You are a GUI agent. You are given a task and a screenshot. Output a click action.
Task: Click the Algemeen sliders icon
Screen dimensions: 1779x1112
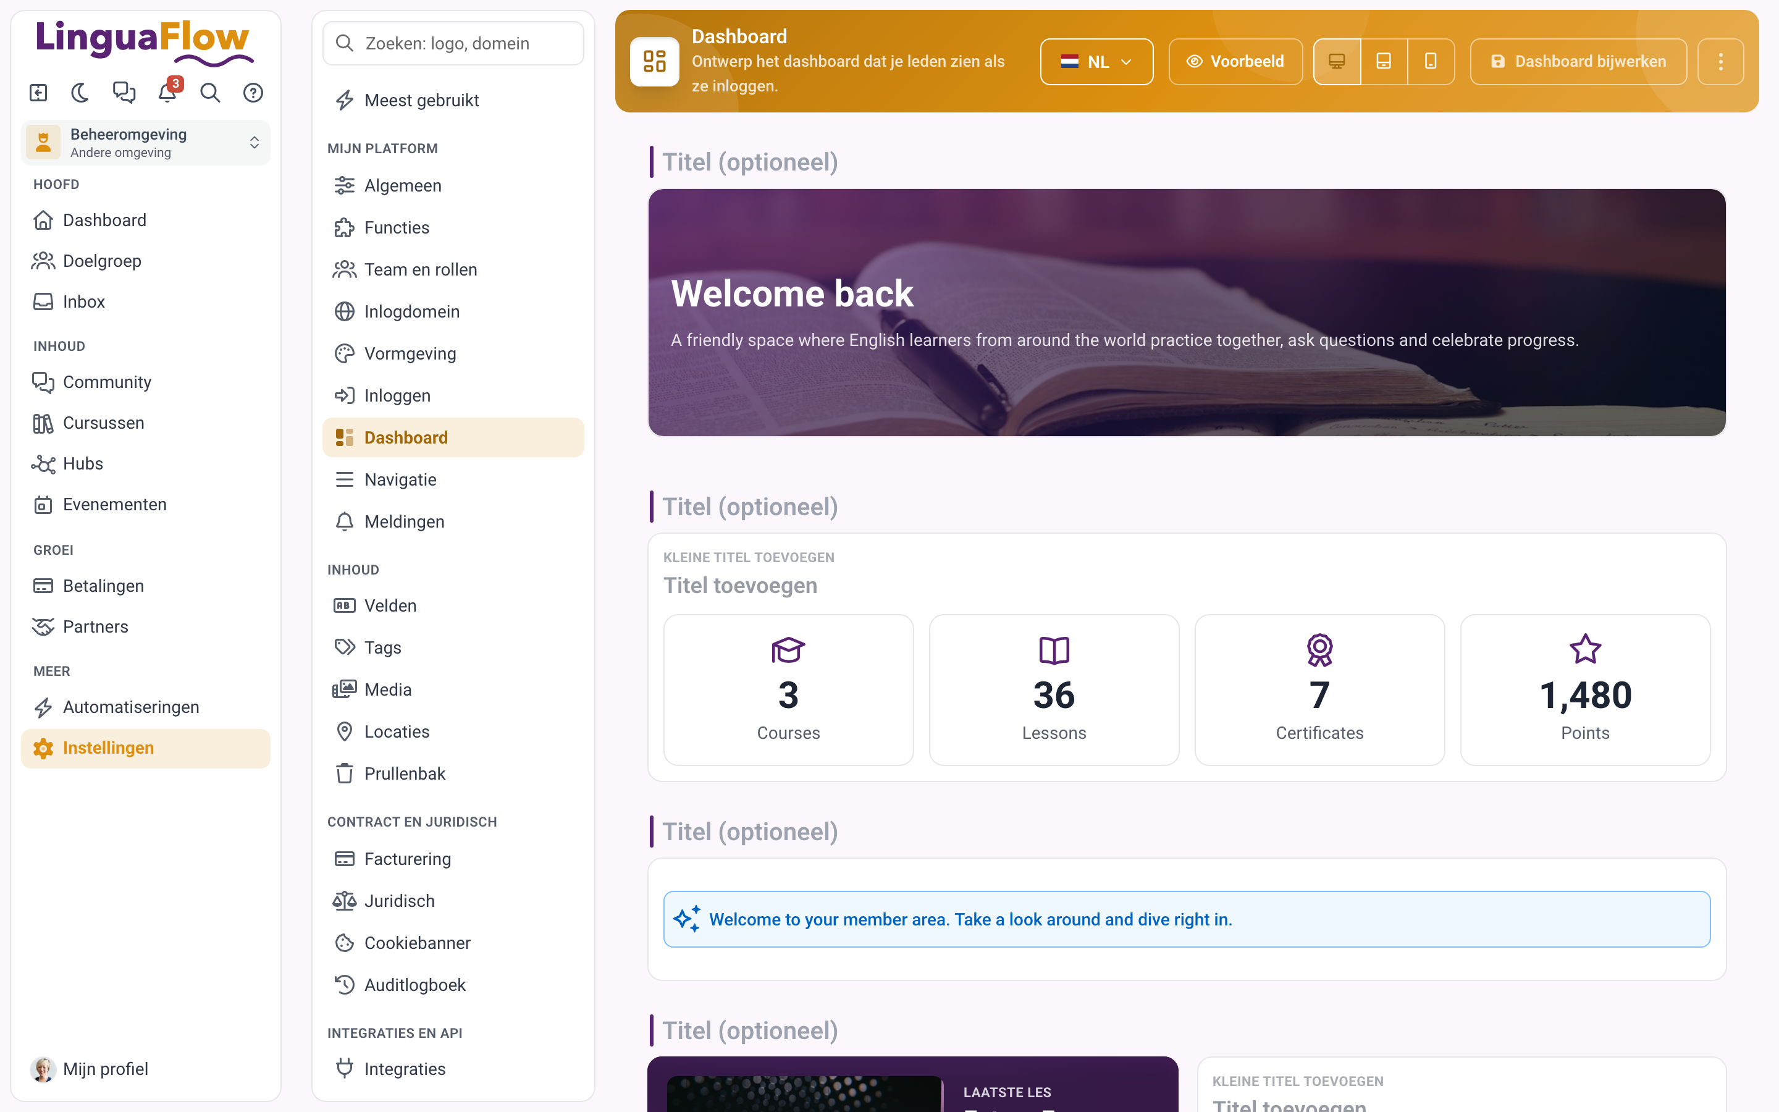coord(344,185)
